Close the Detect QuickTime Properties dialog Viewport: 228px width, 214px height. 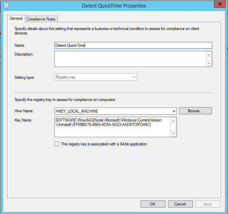(220, 4)
